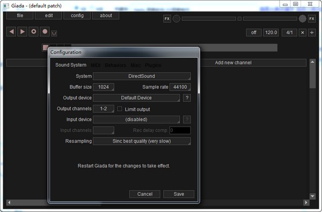Open the System DirectSound dropdown
This screenshot has width=322, height=212.
pos(142,76)
